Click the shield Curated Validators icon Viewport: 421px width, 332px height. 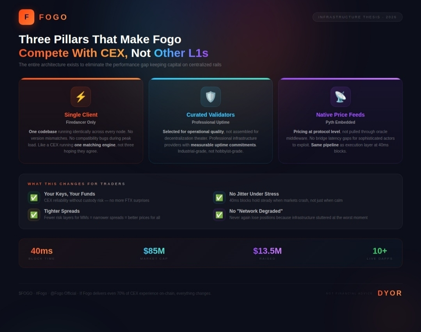[211, 97]
